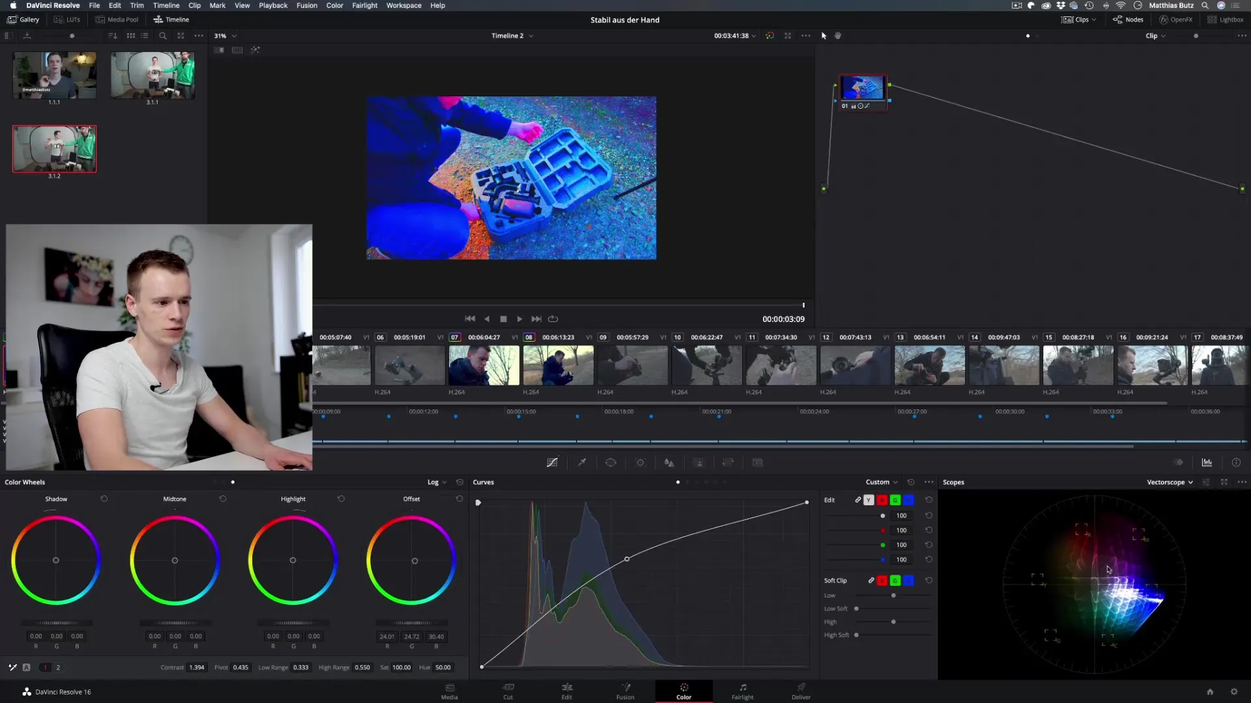
Task: Play the clip in reverse
Action: [x=487, y=319]
